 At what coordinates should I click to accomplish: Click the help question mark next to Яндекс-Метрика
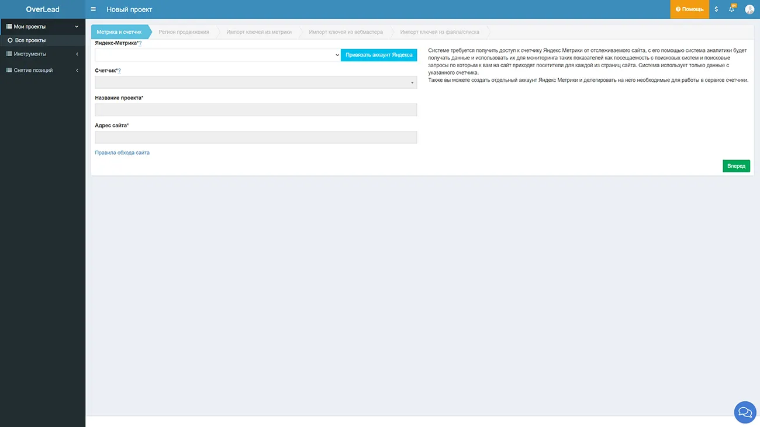tap(140, 43)
